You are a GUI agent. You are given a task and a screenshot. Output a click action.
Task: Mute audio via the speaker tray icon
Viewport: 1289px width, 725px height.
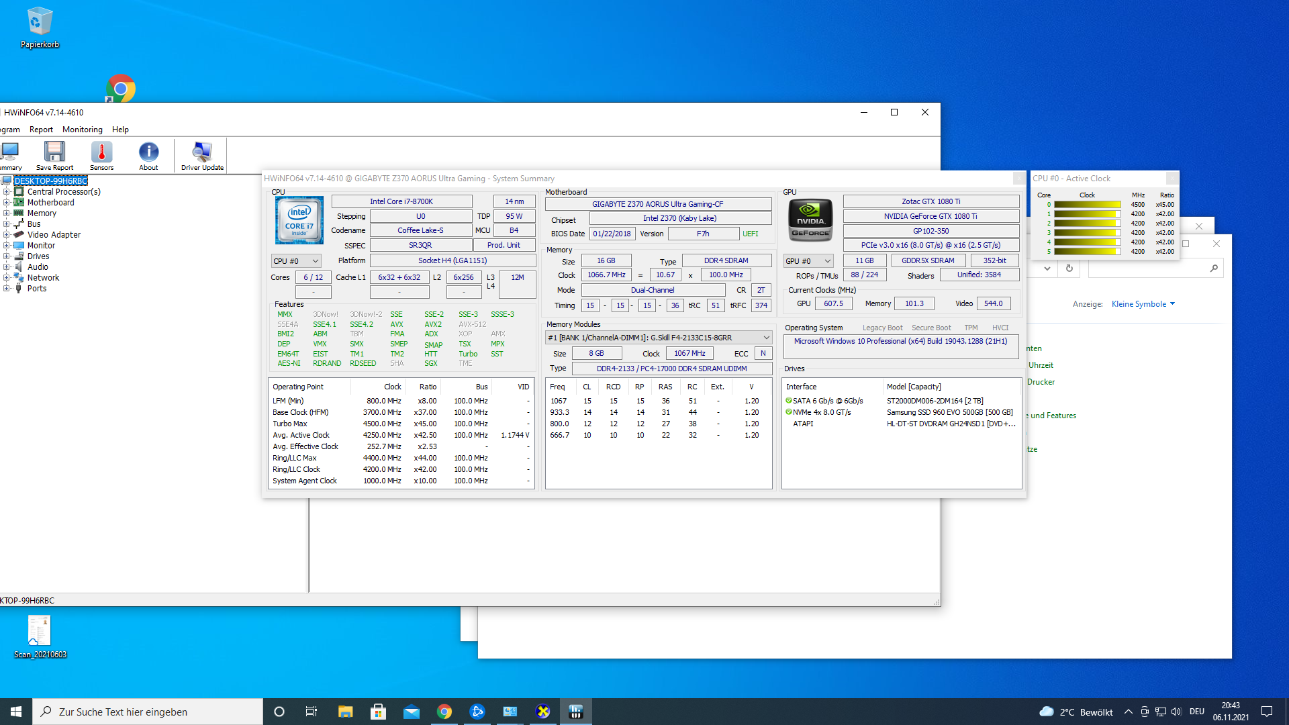(1177, 712)
